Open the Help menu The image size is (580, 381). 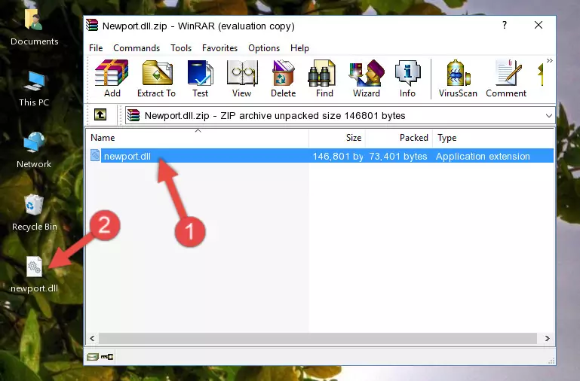299,48
